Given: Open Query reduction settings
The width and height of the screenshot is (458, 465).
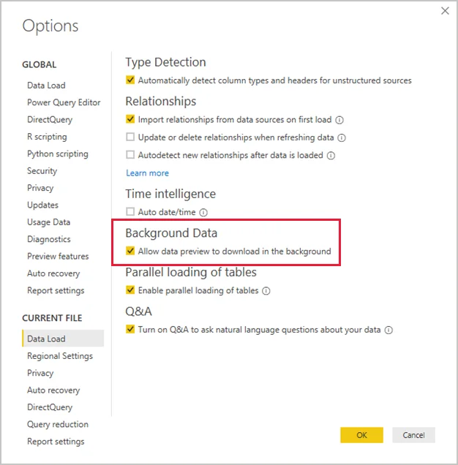Looking at the screenshot, I should (58, 425).
